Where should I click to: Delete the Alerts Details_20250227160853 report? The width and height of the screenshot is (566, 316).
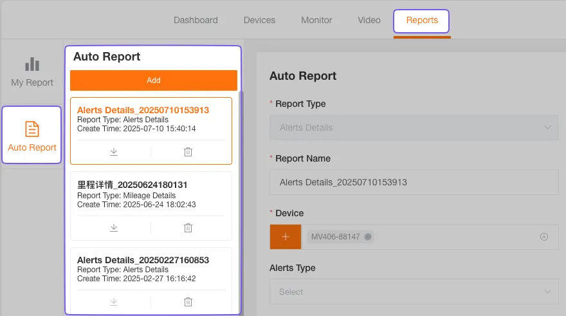(x=188, y=302)
